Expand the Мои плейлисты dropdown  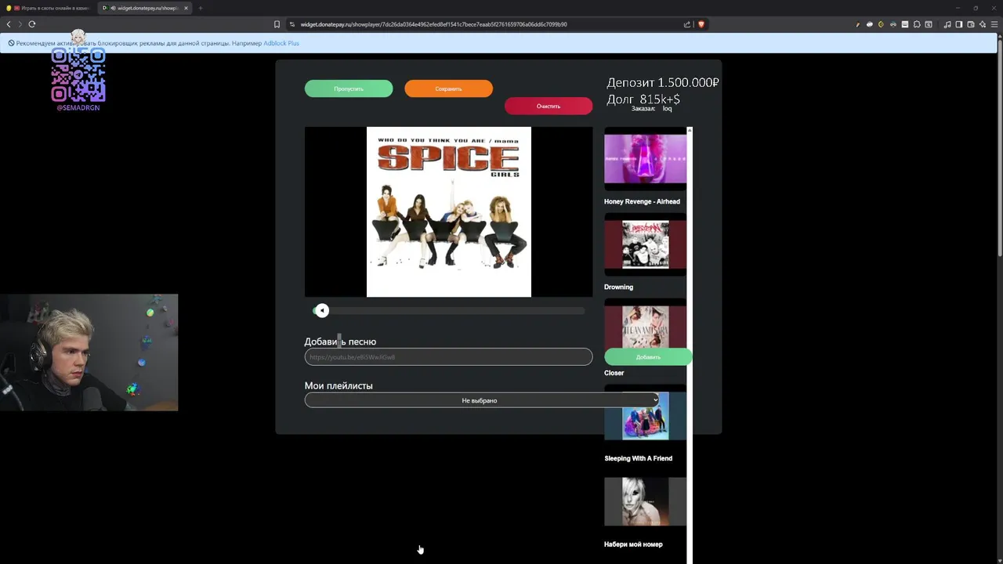tap(482, 400)
